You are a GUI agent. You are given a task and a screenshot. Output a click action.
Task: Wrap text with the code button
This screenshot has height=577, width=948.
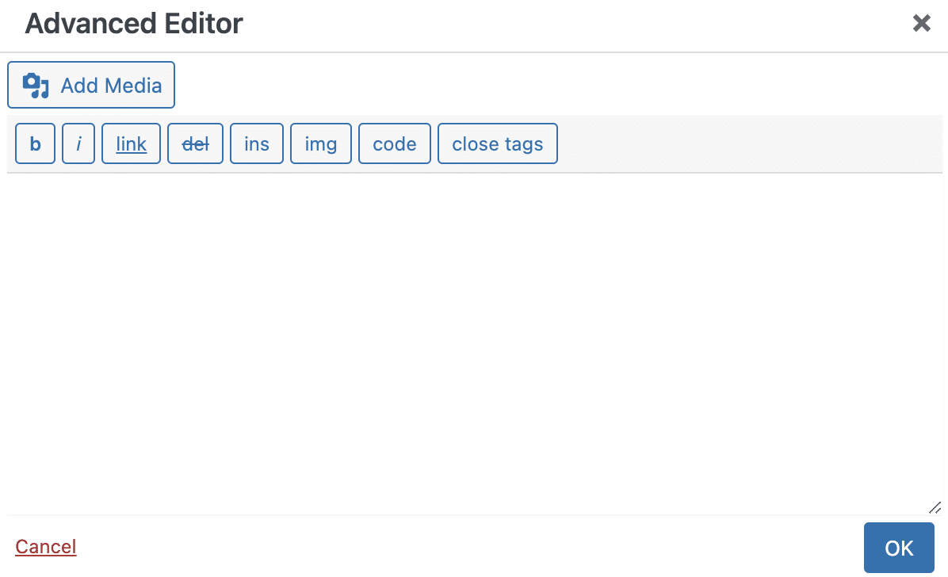[395, 143]
